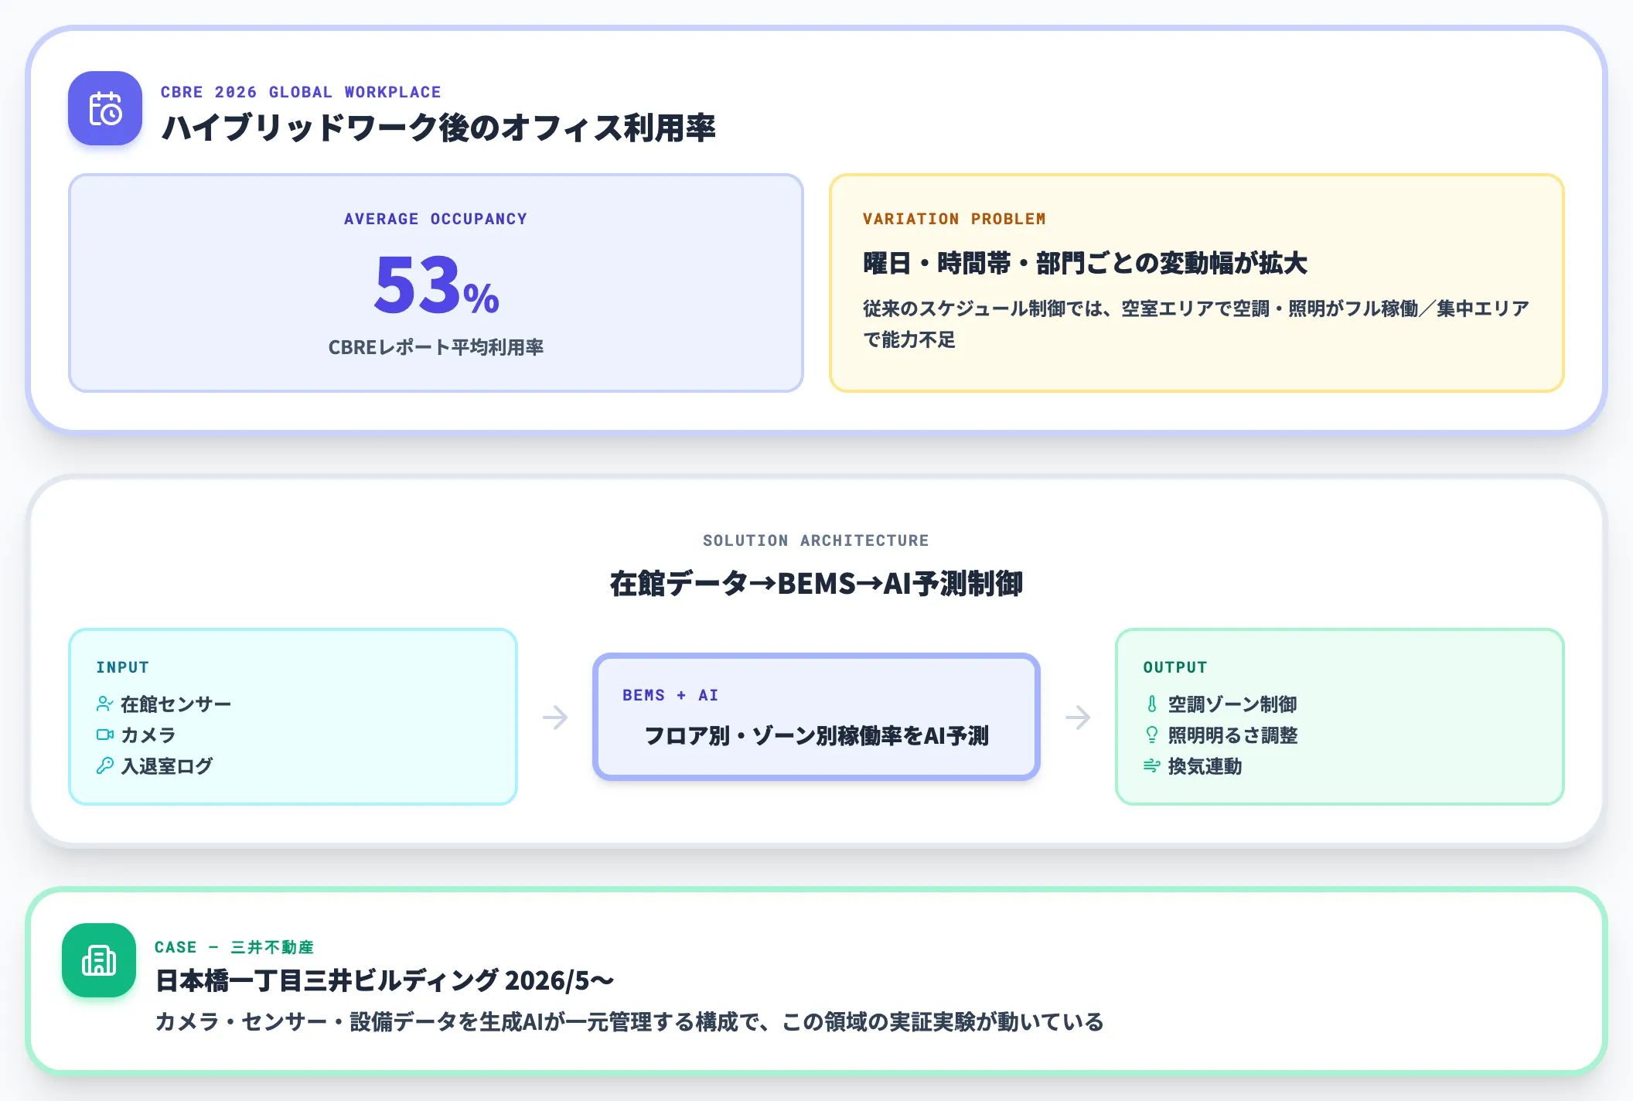Click the AVERAGE OCCUPANCY label
This screenshot has width=1633, height=1101.
(435, 219)
